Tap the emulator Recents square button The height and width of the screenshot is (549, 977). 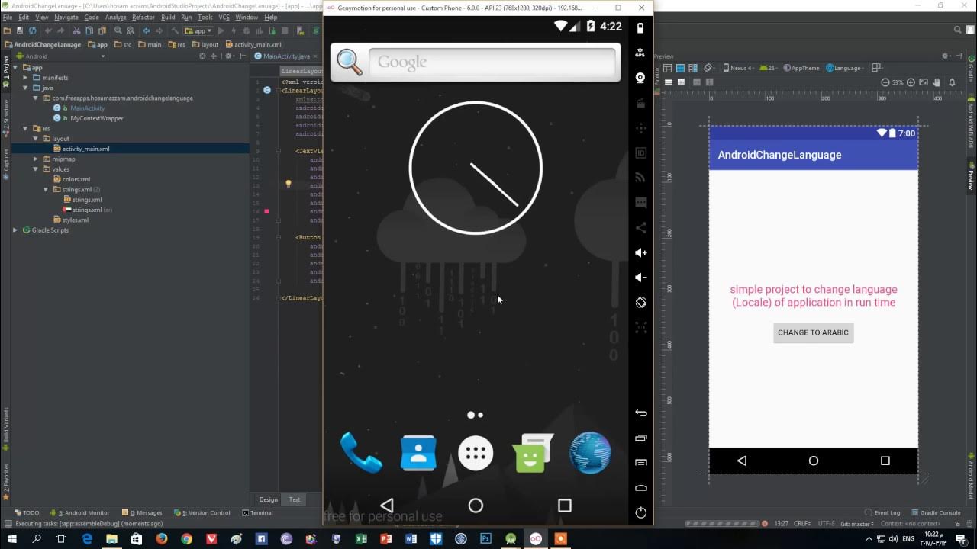pyautogui.click(x=565, y=506)
